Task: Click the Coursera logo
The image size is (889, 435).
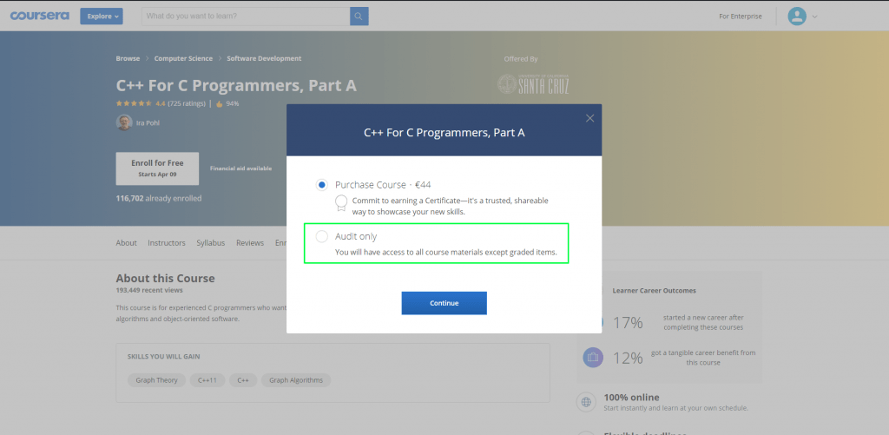Action: point(40,16)
